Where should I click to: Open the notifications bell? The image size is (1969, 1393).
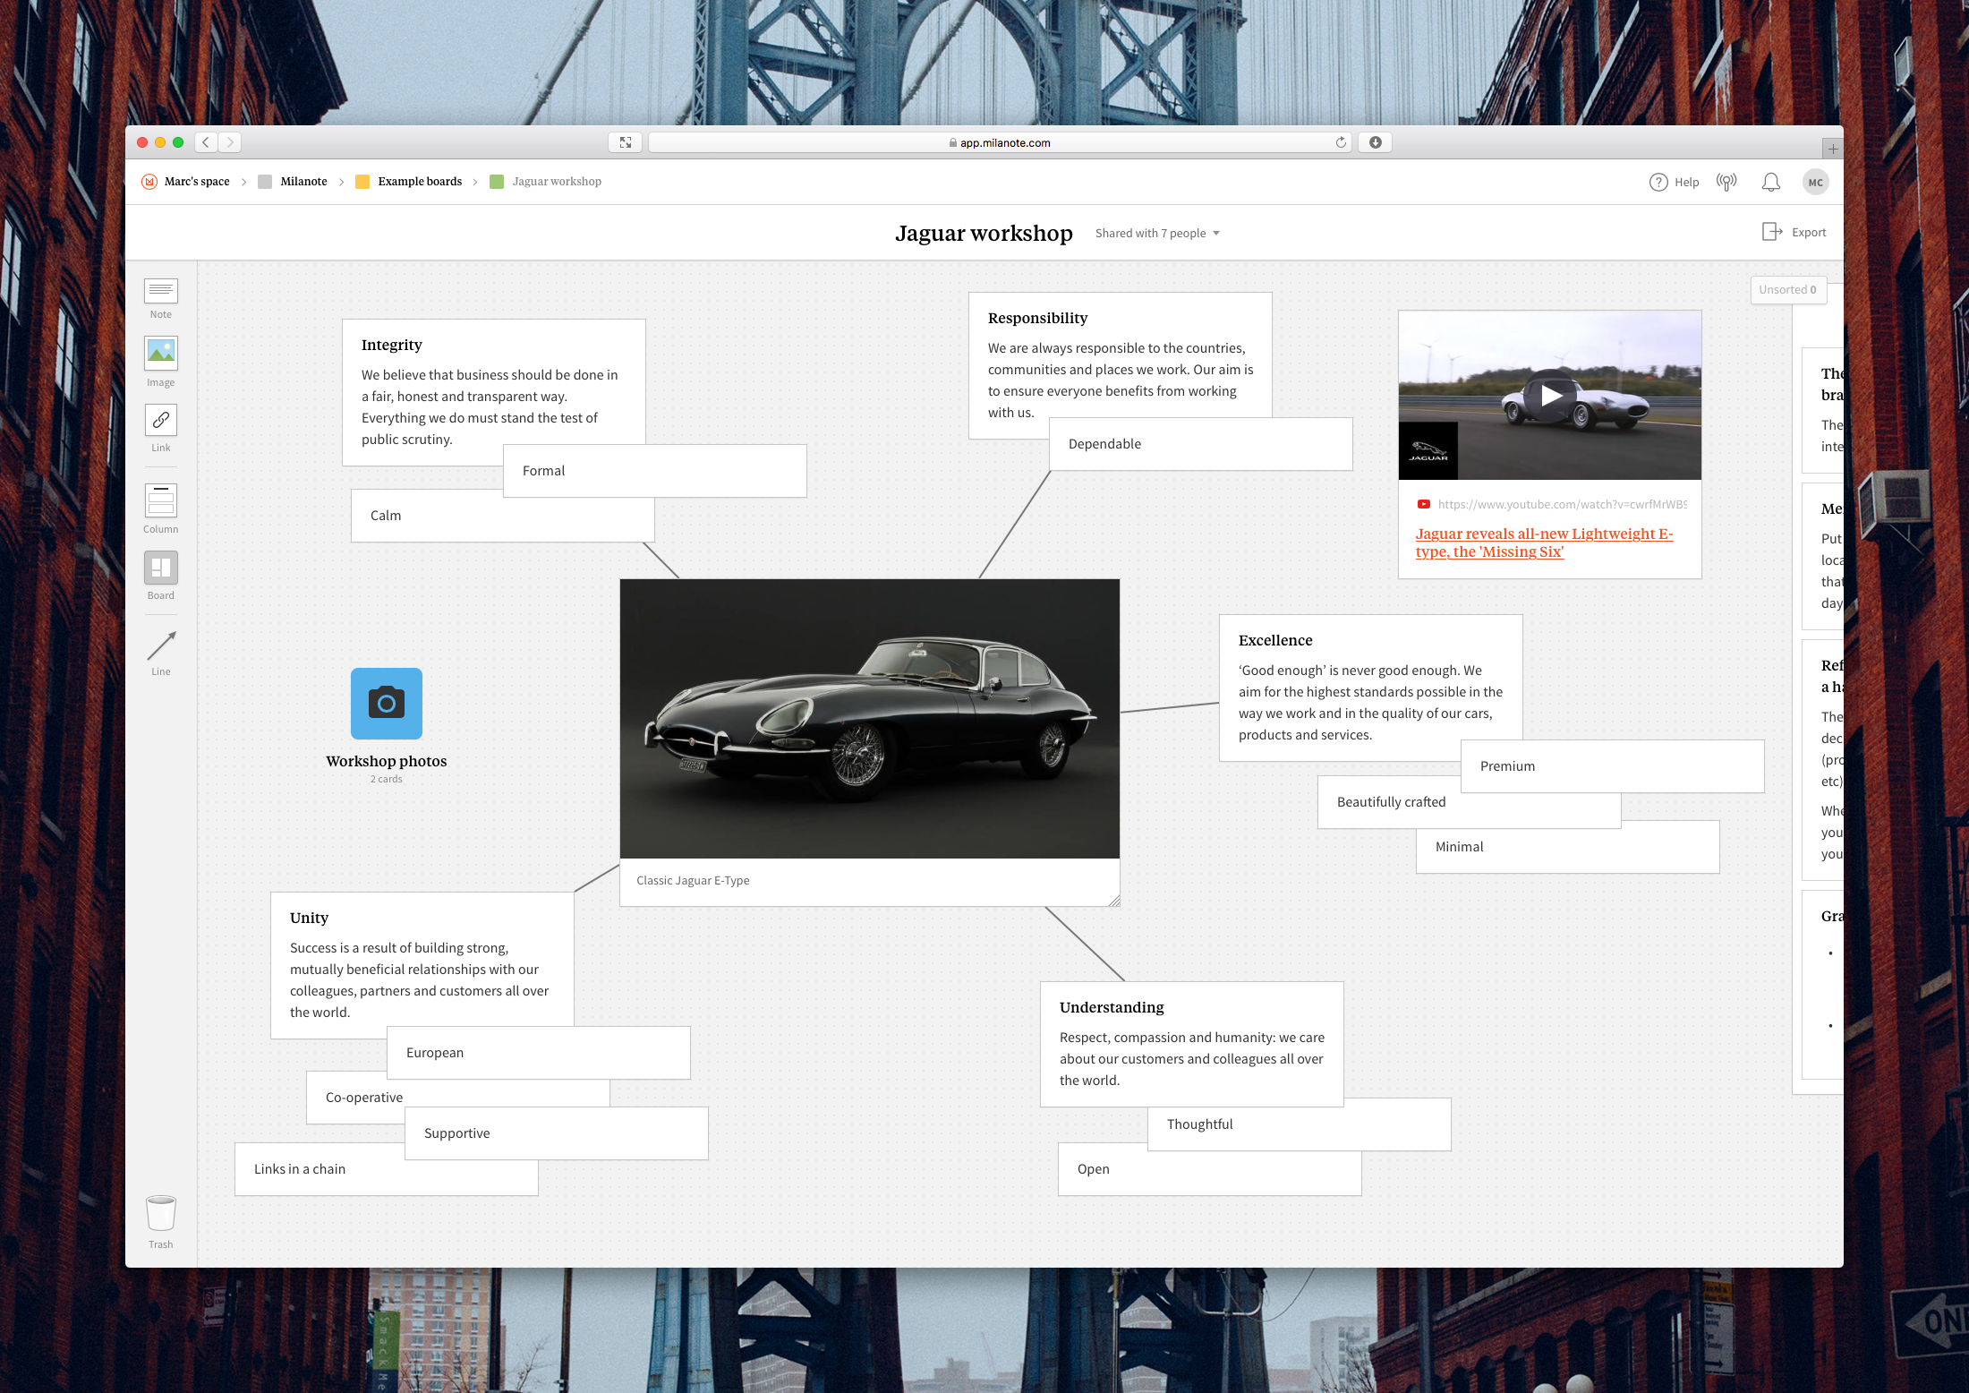point(1770,183)
